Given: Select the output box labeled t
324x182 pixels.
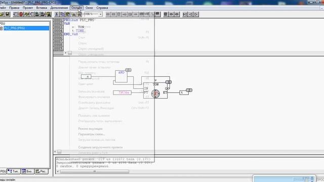Looking at the screenshot, I should pos(184,93).
